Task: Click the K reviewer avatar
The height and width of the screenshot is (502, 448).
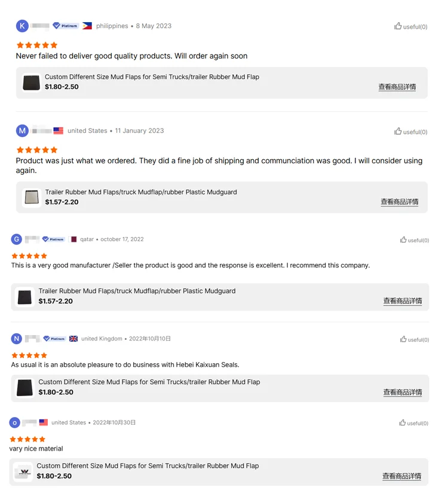Action: [22, 26]
